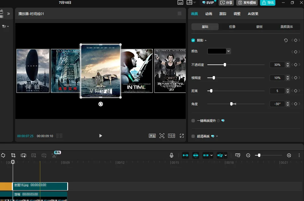The image size is (304, 201).
Task: Toggle the preview axis cursor button
Action: point(220,155)
